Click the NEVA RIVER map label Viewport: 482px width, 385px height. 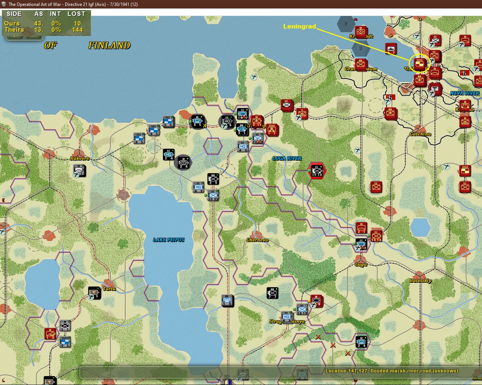click(x=465, y=93)
